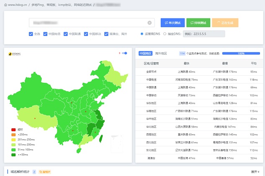The height and width of the screenshot is (176, 265).
Task: Click the 区域/运营商 column header
Action: (151, 64)
